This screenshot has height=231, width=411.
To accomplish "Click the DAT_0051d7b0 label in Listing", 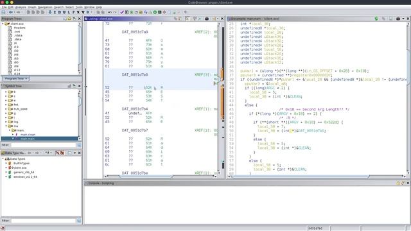I will [x=135, y=74].
